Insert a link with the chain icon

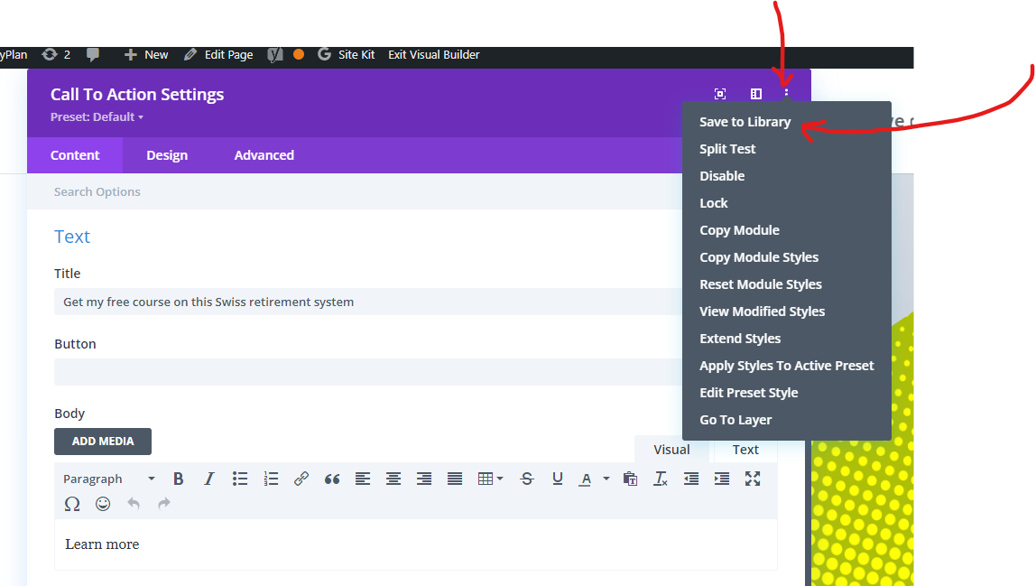pyautogui.click(x=301, y=479)
